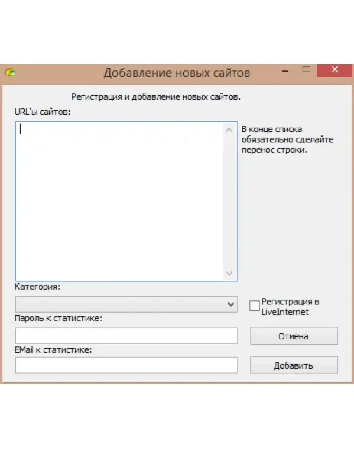Click the scrollbar track of URL list
Image resolution: width=354 pixels, height=449 pixels.
[230, 202]
